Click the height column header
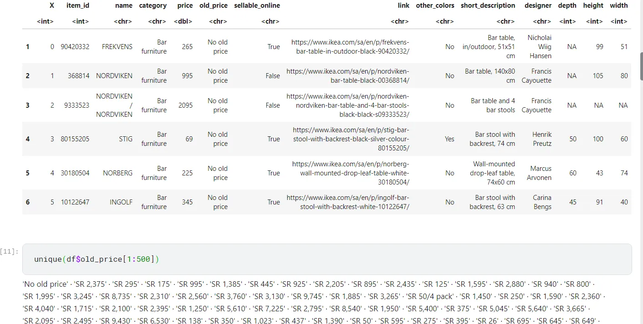The height and width of the screenshot is (324, 643). tap(593, 5)
